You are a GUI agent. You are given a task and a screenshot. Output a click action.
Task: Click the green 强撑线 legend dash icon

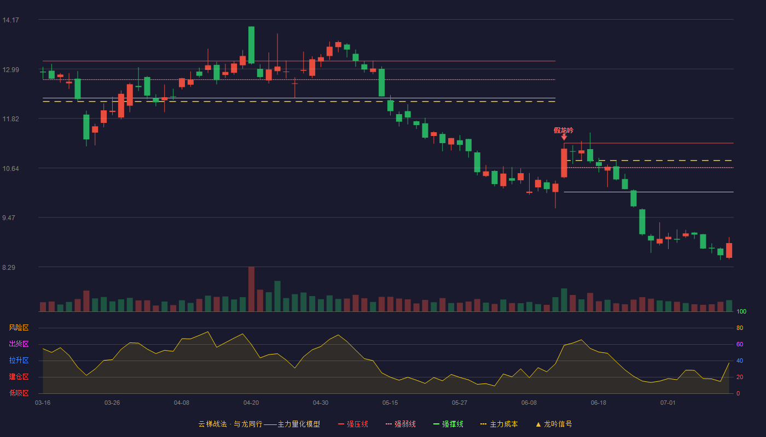tap(436, 424)
